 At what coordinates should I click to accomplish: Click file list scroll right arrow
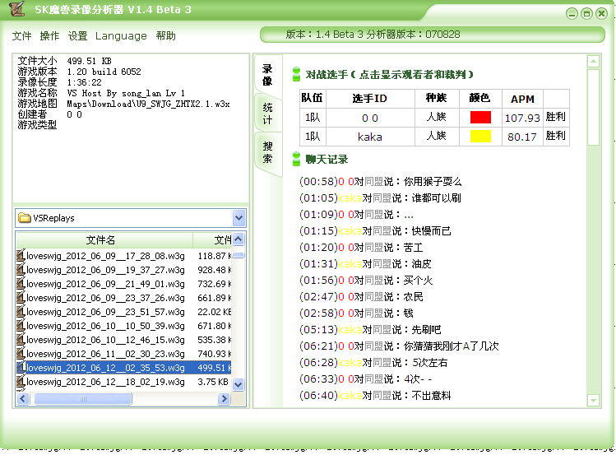[x=224, y=399]
